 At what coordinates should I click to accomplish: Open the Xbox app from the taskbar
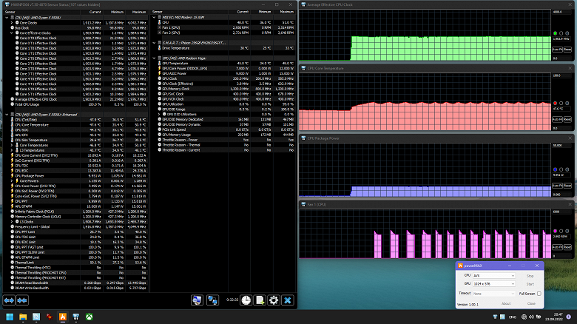click(x=87, y=317)
